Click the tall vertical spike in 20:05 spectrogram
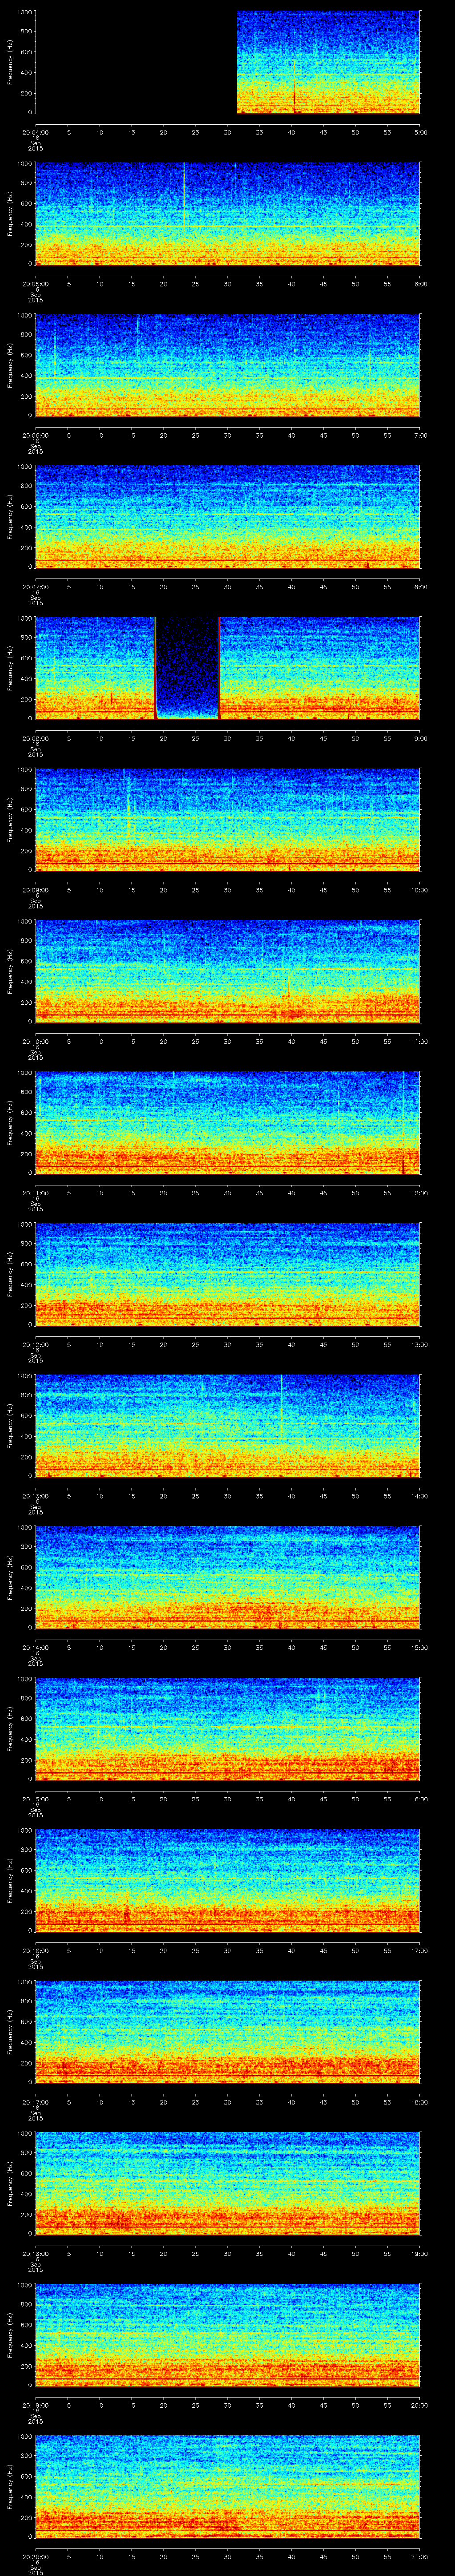The width and height of the screenshot is (455, 2576). 184,195
